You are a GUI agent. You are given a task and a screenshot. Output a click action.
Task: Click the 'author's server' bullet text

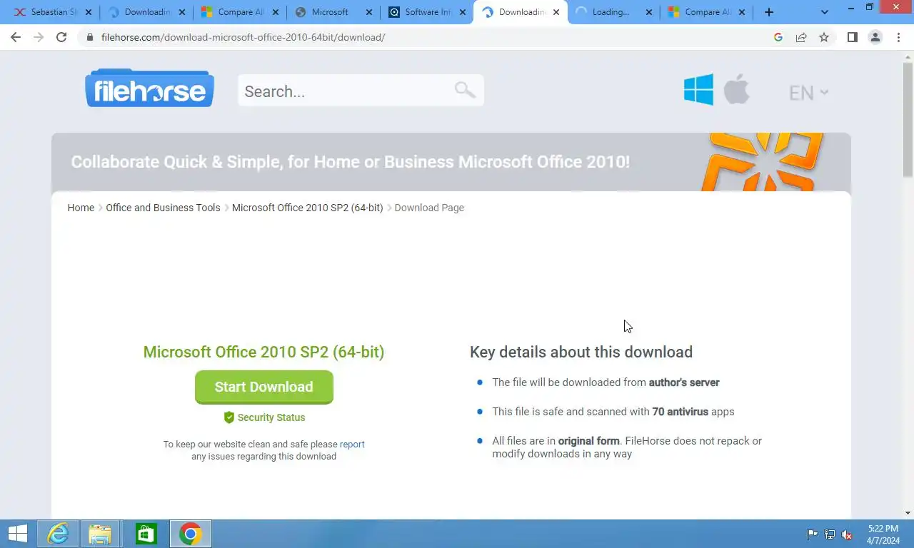tap(683, 382)
